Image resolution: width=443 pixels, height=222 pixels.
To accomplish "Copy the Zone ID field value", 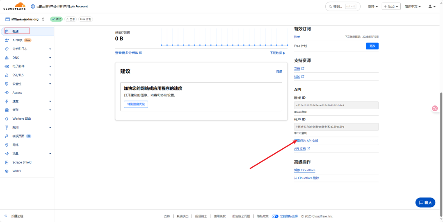I will (x=336, y=105).
